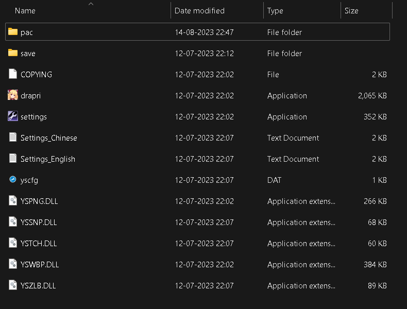The image size is (407, 309).
Task: Sort by Date modified column header
Action: (199, 11)
